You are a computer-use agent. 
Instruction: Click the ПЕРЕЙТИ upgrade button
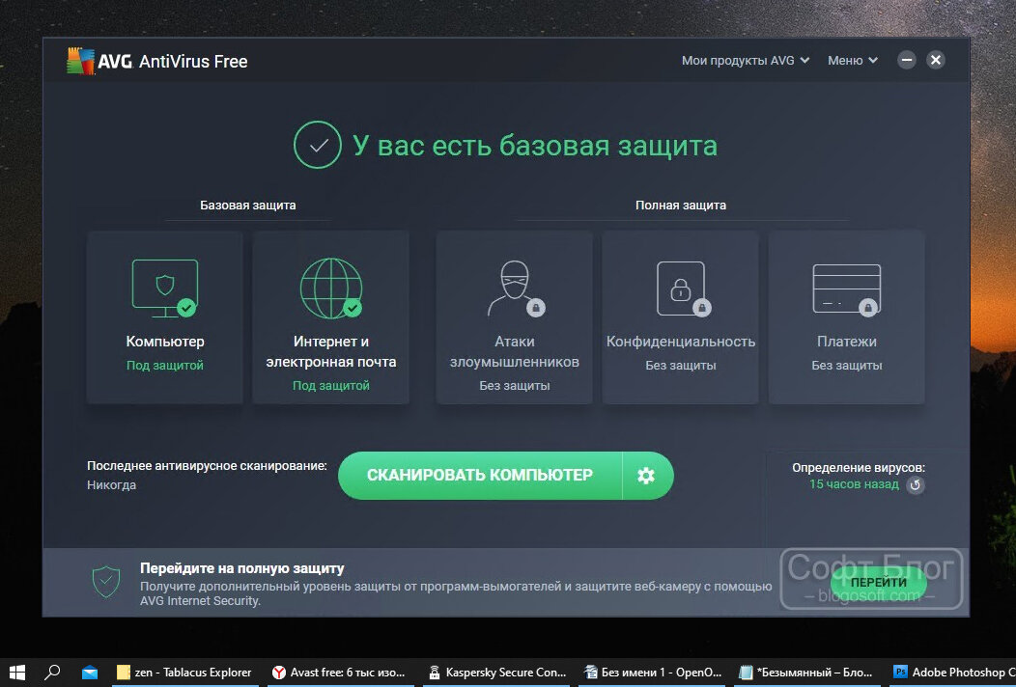click(879, 582)
